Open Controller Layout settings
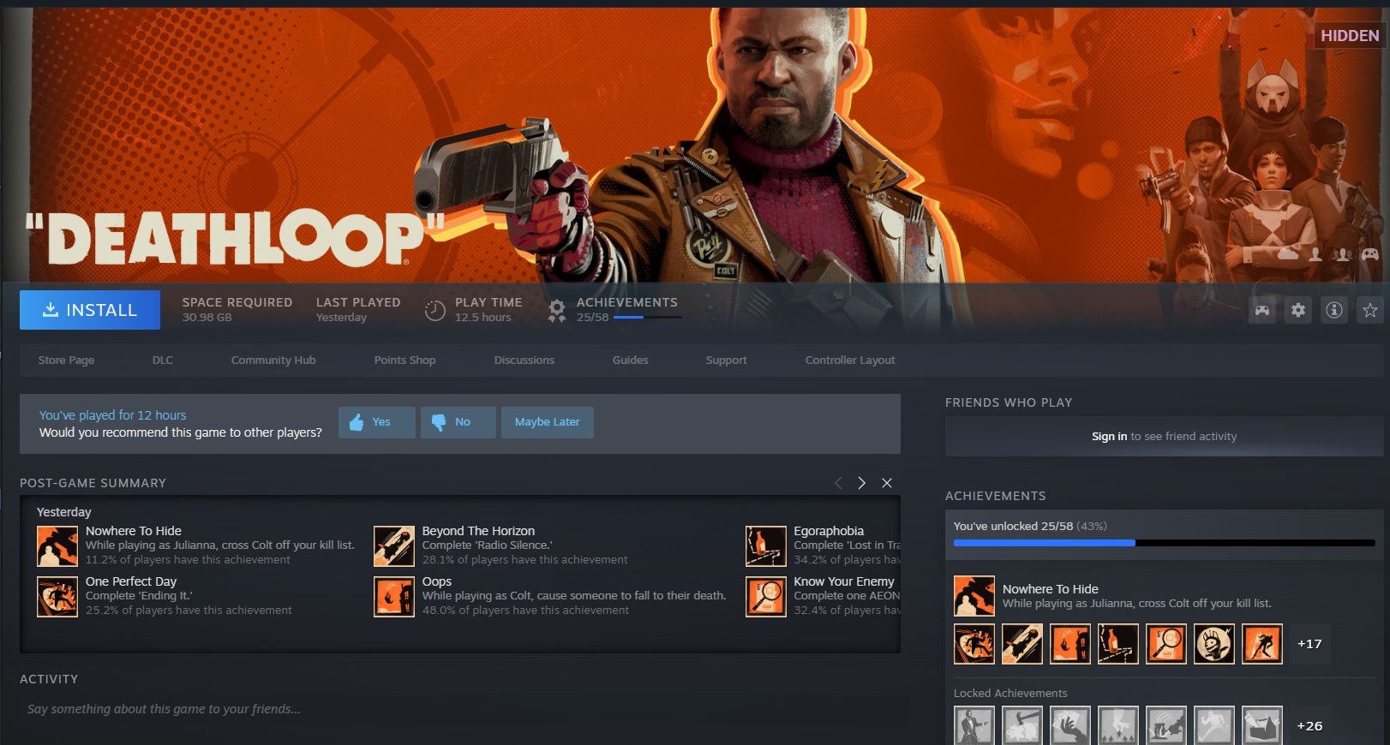The width and height of the screenshot is (1390, 745). [x=850, y=361]
